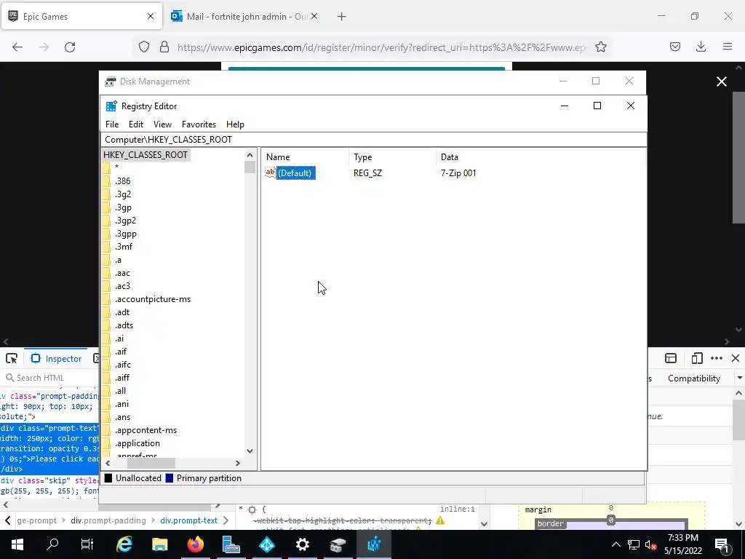Image resolution: width=745 pixels, height=559 pixels.
Task: Select the .ac3 registry key
Action: tap(122, 286)
